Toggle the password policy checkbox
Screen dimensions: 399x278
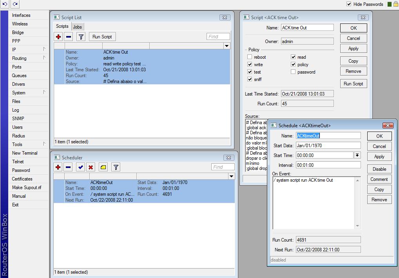point(293,72)
